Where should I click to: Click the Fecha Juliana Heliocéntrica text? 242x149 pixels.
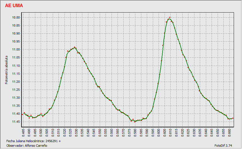pyautogui.click(x=34, y=141)
